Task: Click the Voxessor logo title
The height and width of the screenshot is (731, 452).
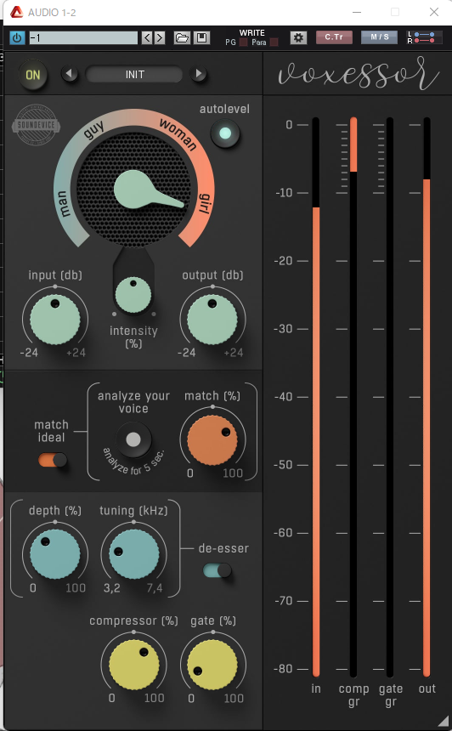Action: [358, 74]
